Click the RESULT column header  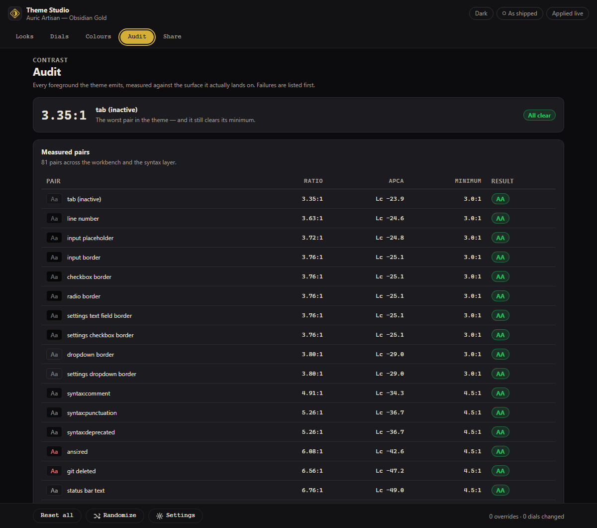click(502, 181)
